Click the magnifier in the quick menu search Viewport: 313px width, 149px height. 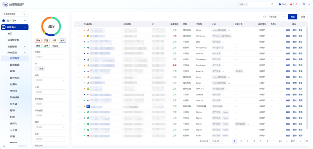[x=24, y=14]
